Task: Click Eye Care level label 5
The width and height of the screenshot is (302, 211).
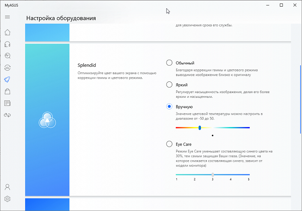Action: [249, 179]
